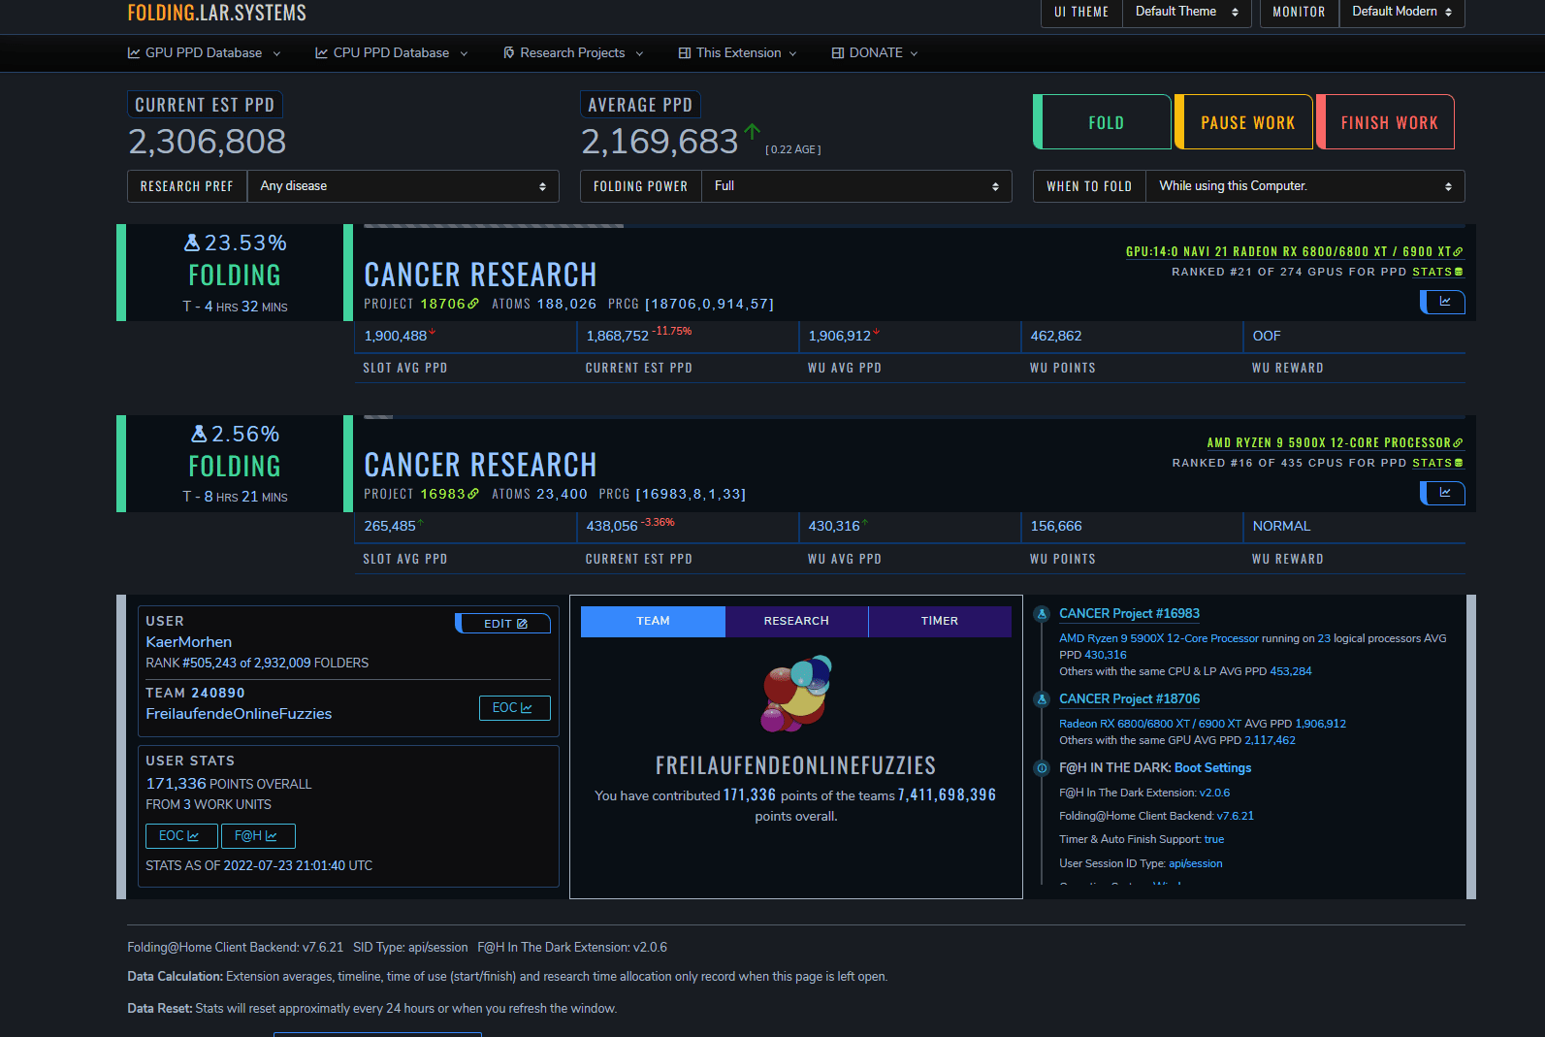1545x1037 pixels.
Task: Click same GPU AVG PPD 2,117,462
Action: pos(1270,740)
